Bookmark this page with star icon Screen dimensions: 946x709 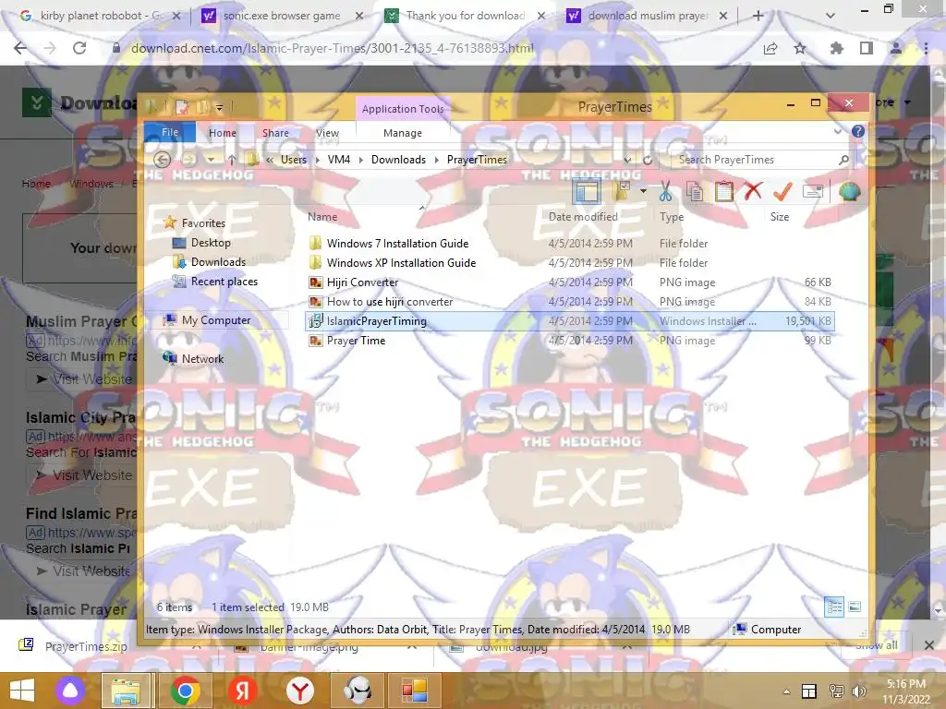[800, 48]
